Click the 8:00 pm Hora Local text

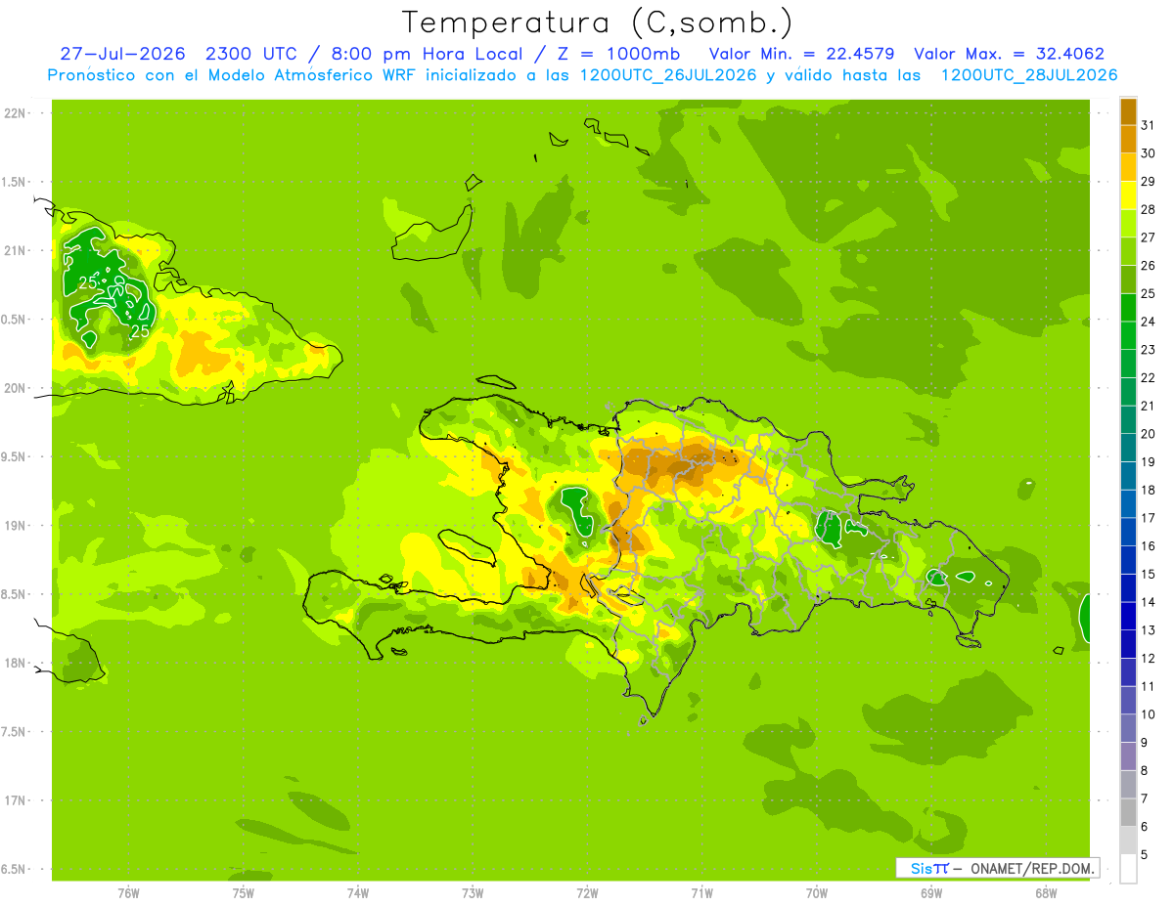point(428,54)
